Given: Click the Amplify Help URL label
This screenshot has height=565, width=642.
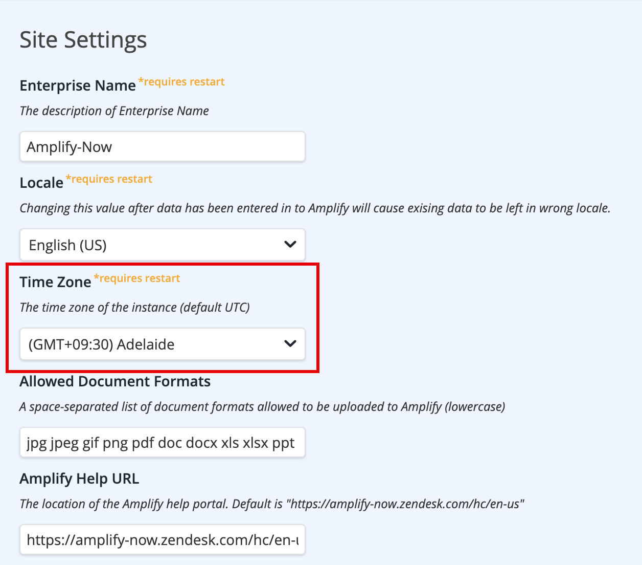Looking at the screenshot, I should [79, 479].
